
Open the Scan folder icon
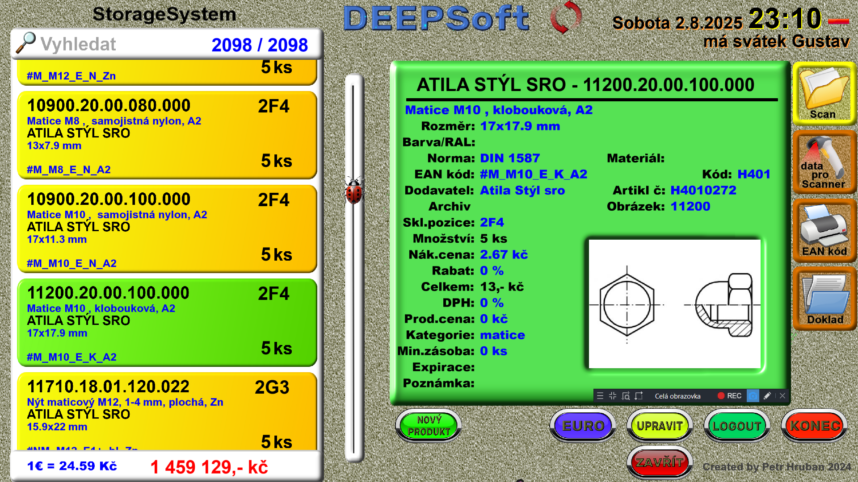coord(824,93)
